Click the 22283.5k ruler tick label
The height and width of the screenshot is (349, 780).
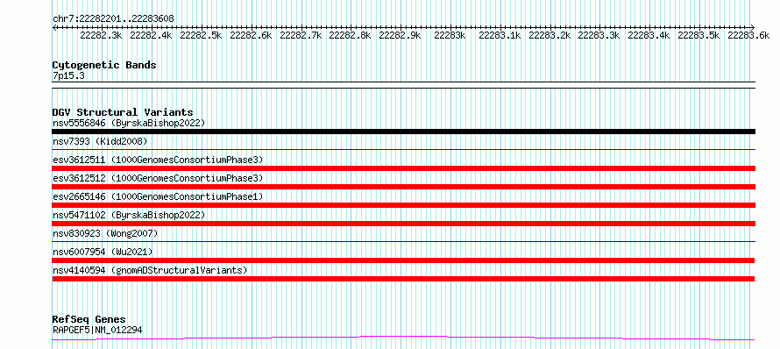(x=698, y=35)
